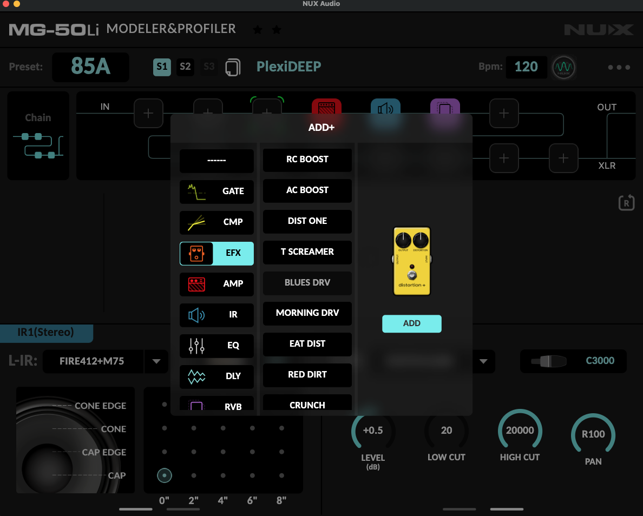The height and width of the screenshot is (516, 643).
Task: Adjust the LEVEL (dB) knob
Action: click(x=373, y=431)
